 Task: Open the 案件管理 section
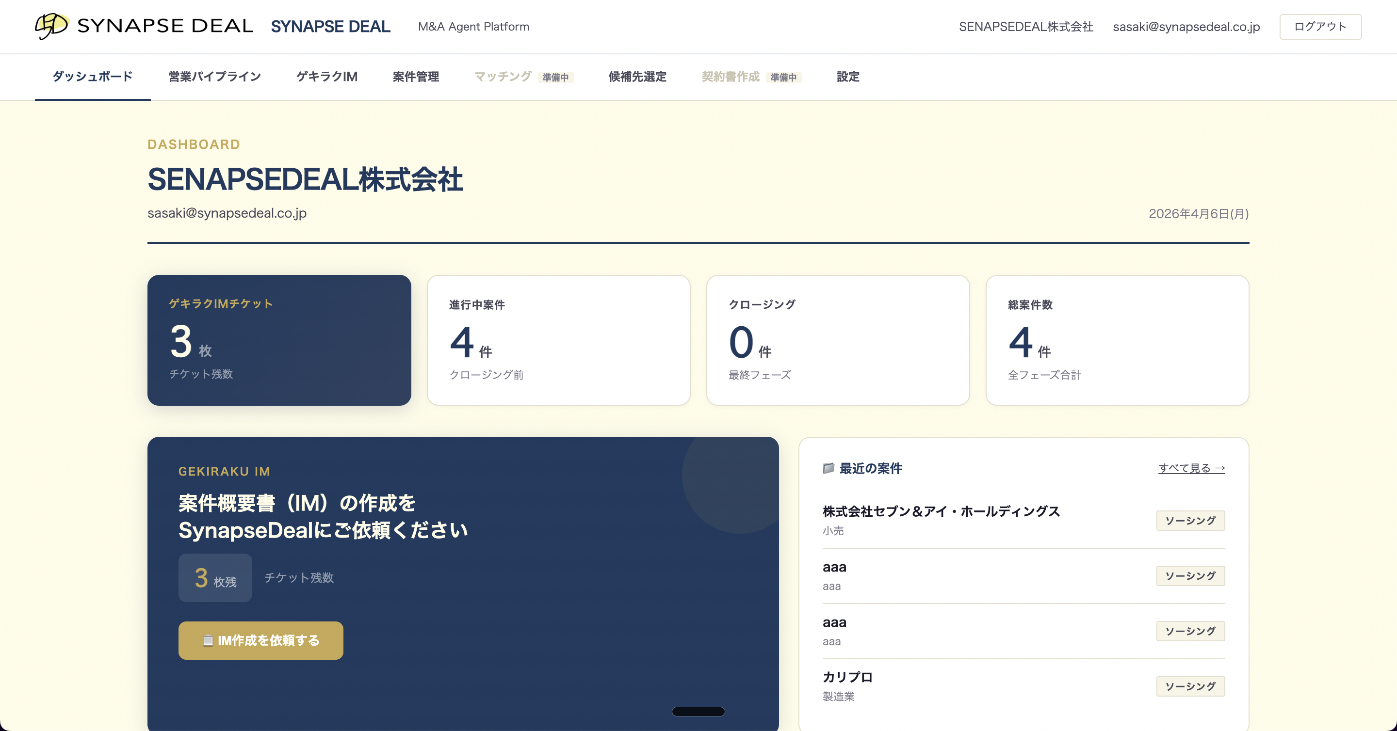(x=416, y=77)
